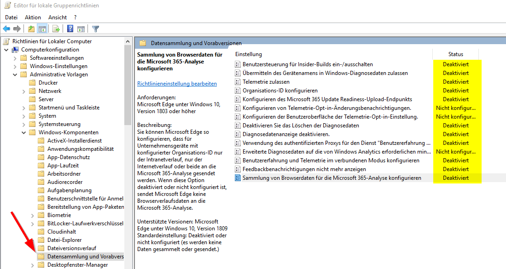506x269 pixels.
Task: Select Deaktivieren Sie das Löschen der Diagnosedaten
Action: tap(301, 126)
